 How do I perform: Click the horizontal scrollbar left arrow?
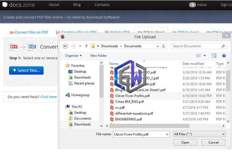point(107,126)
